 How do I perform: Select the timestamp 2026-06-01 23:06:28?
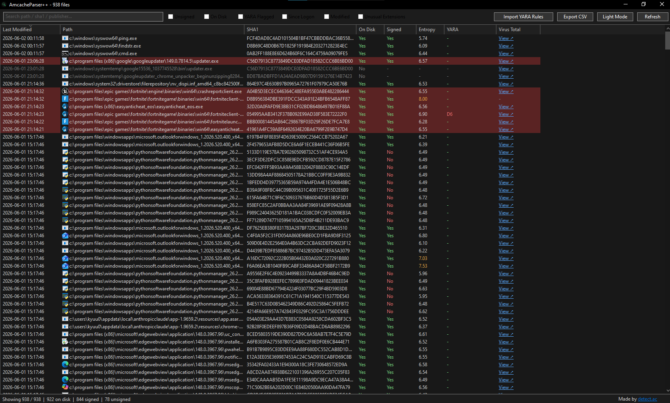click(x=24, y=61)
